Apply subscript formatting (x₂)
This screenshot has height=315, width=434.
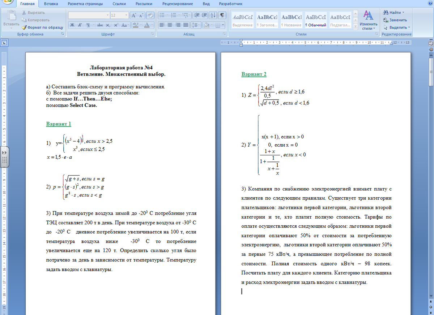(109, 25)
